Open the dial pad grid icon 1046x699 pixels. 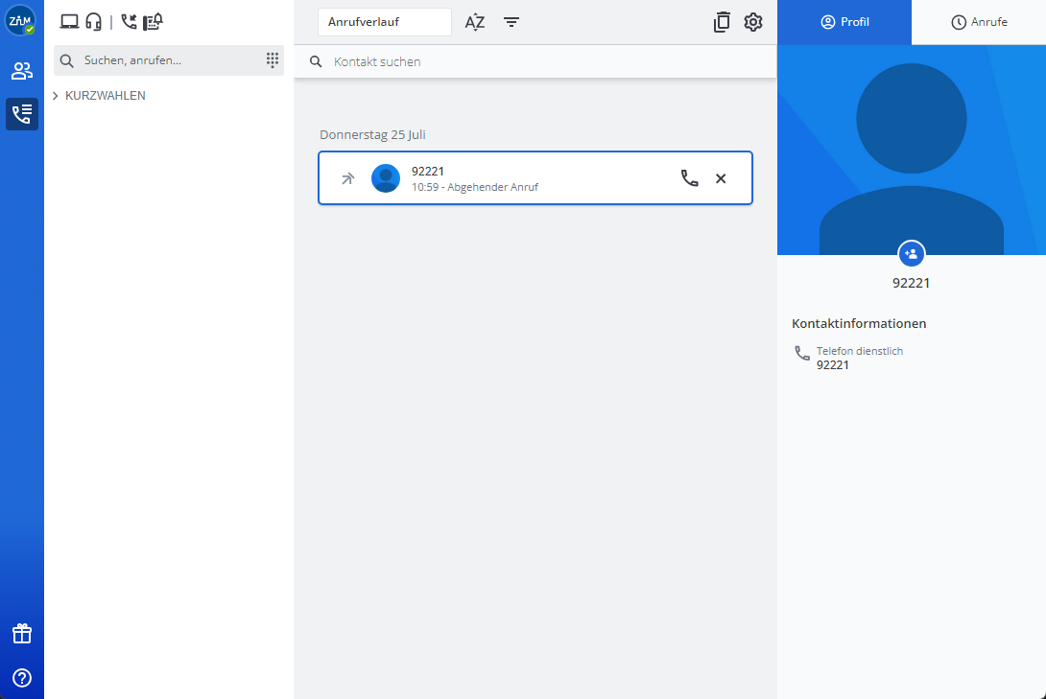click(272, 60)
